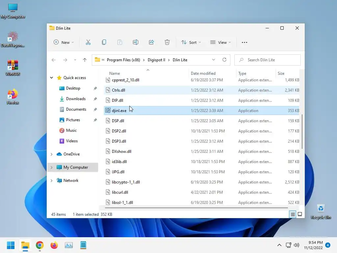337x253 pixels.
Task: Click the Copy icon in toolbar
Action: tap(104, 42)
